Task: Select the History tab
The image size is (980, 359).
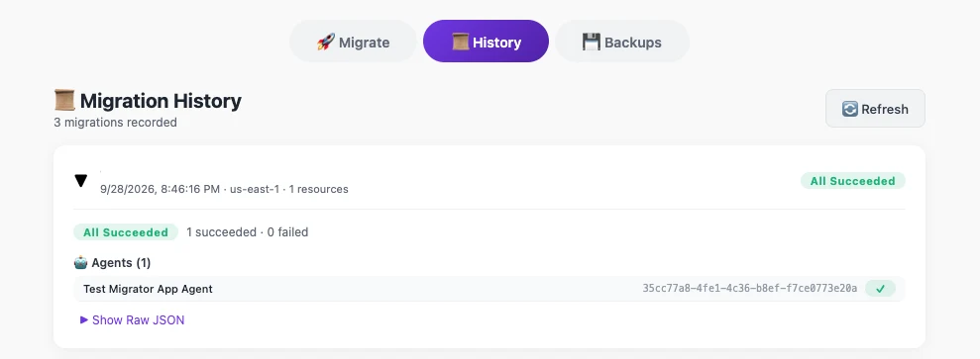Action: (x=486, y=42)
